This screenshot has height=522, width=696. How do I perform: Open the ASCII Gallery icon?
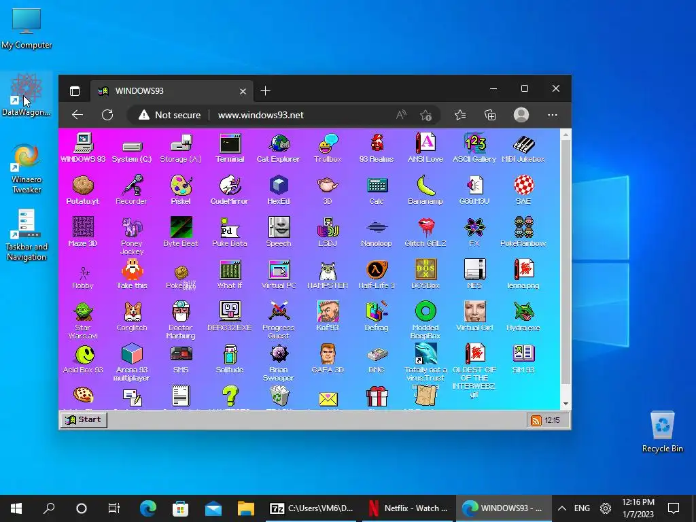tap(474, 148)
